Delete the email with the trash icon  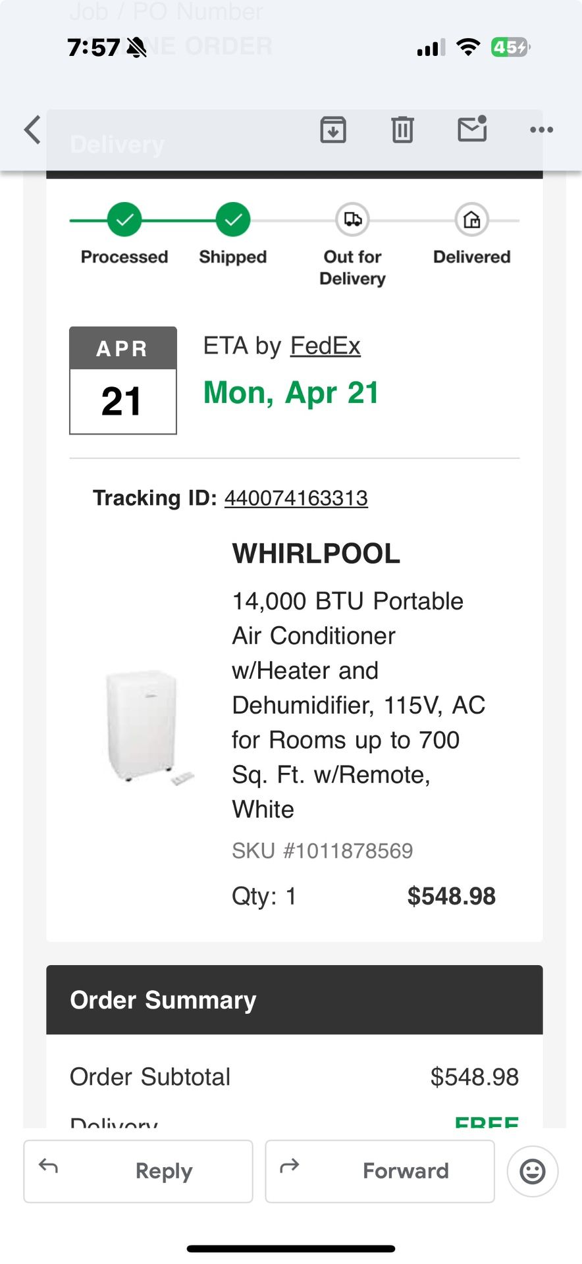(x=402, y=130)
